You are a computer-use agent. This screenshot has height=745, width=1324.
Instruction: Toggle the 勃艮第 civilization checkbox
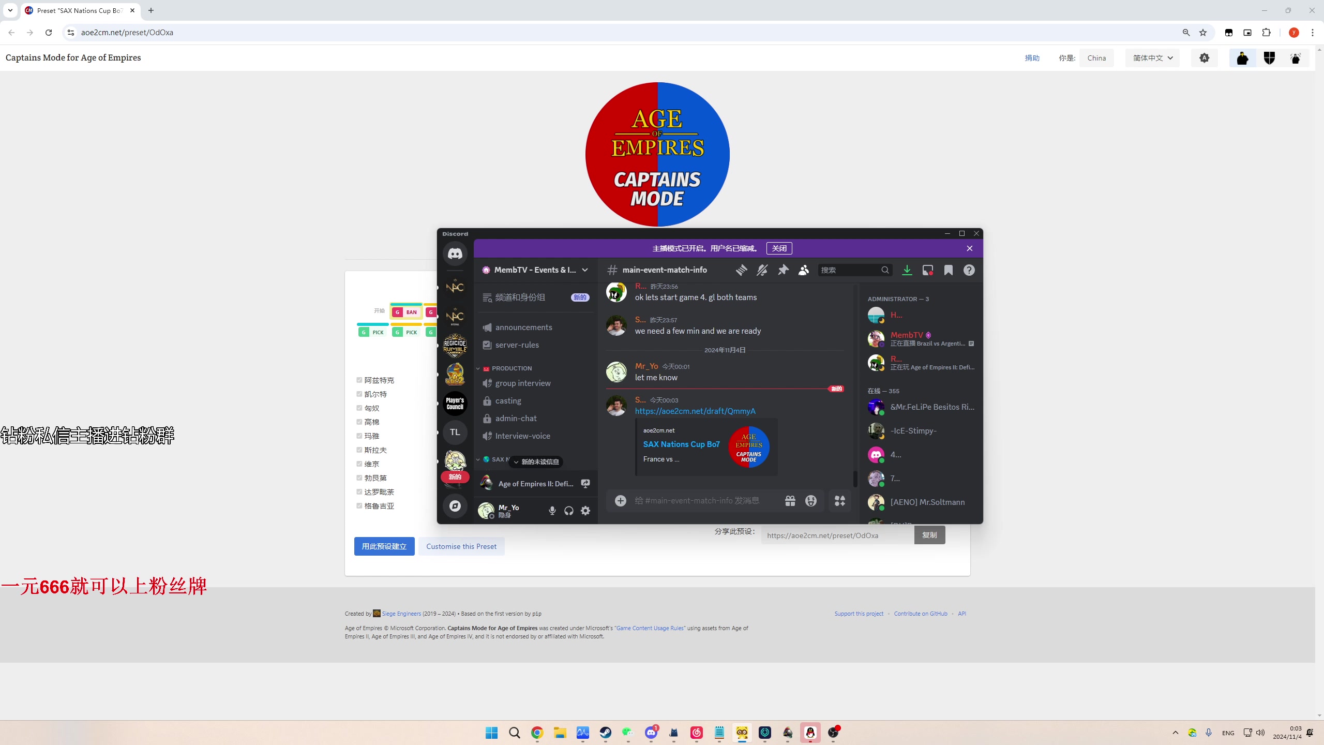[x=359, y=478]
